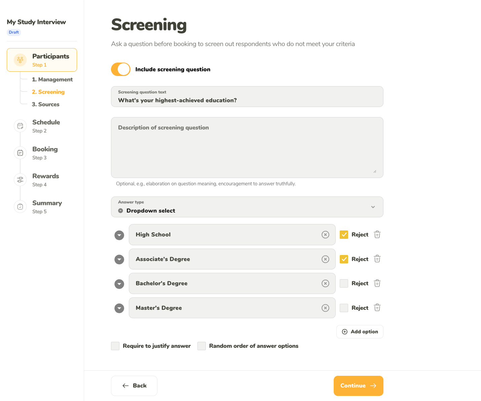Click the description of screening question textarea

[x=247, y=147]
